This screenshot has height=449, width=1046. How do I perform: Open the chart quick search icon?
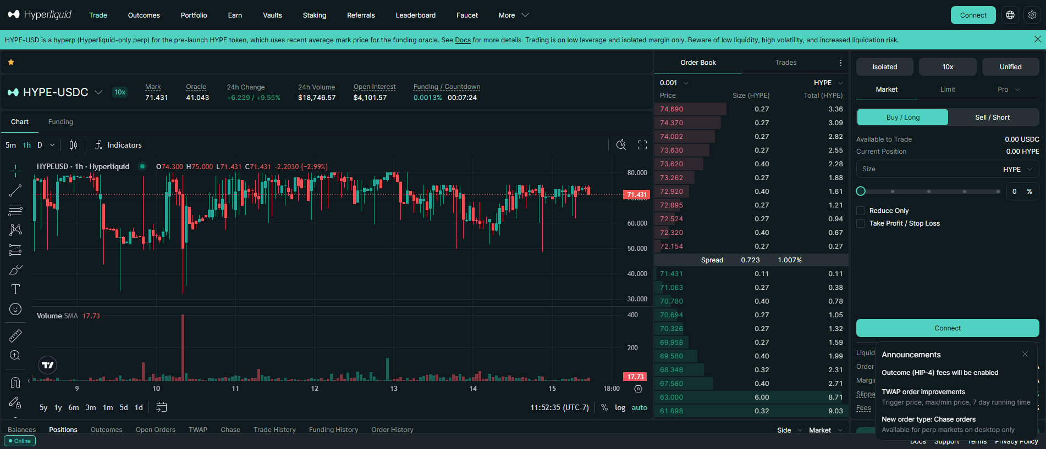(x=621, y=145)
